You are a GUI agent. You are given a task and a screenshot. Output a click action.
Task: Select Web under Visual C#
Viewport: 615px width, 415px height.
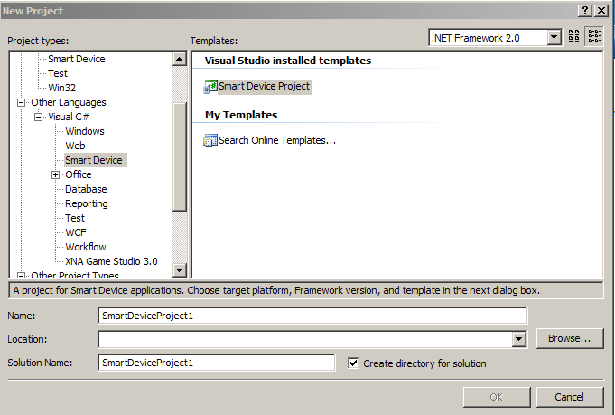coord(75,146)
